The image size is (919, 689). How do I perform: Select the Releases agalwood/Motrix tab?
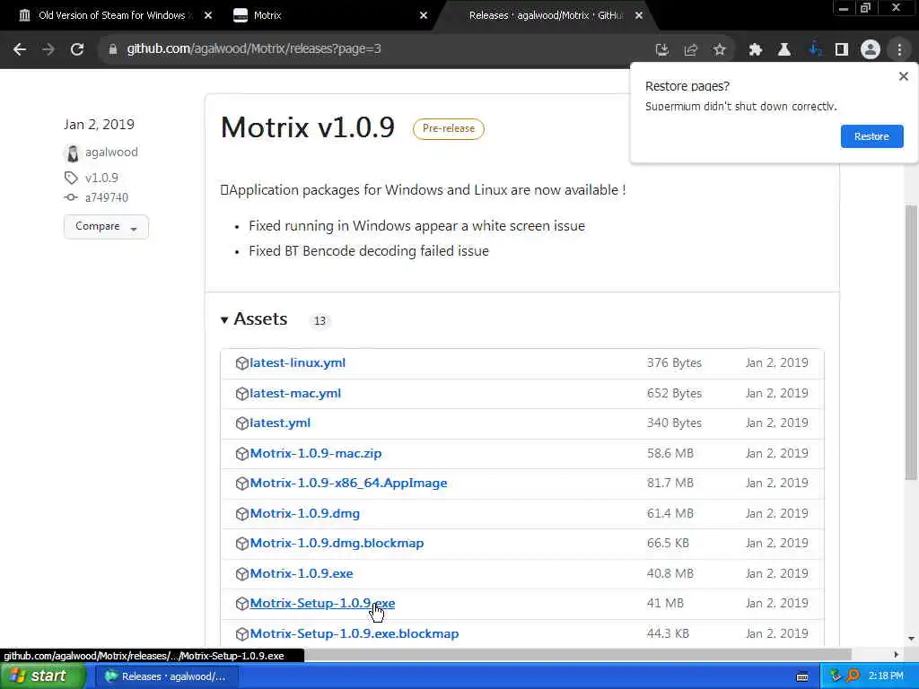pos(545,15)
